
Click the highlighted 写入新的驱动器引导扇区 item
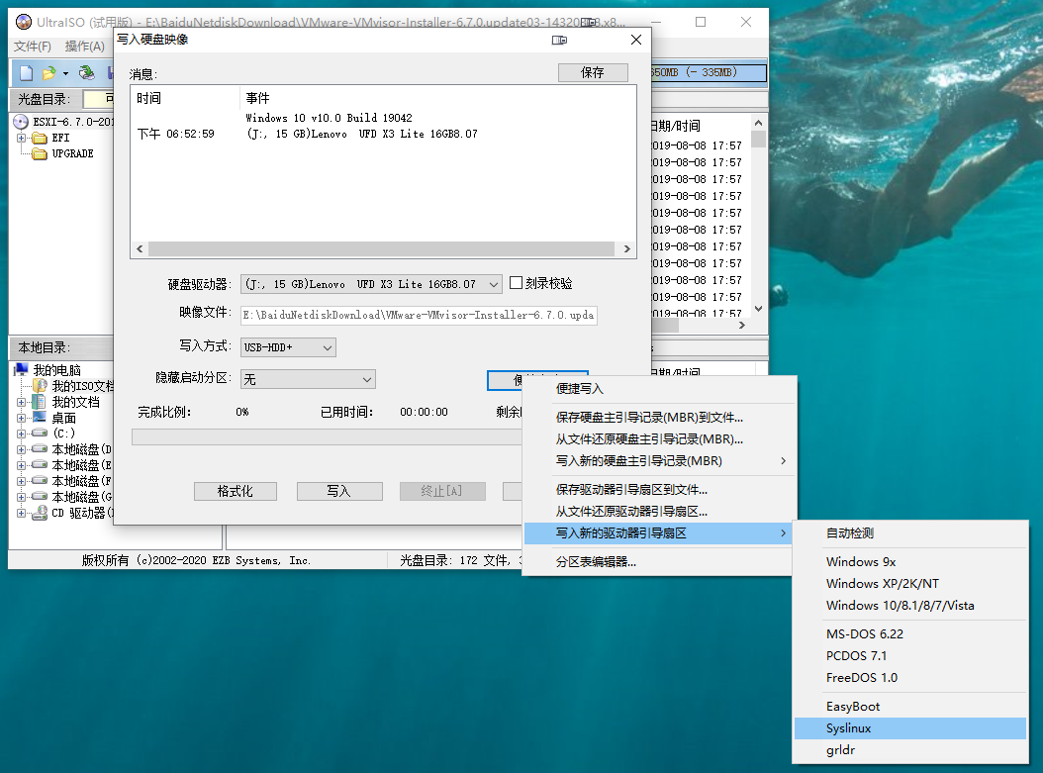(x=659, y=532)
